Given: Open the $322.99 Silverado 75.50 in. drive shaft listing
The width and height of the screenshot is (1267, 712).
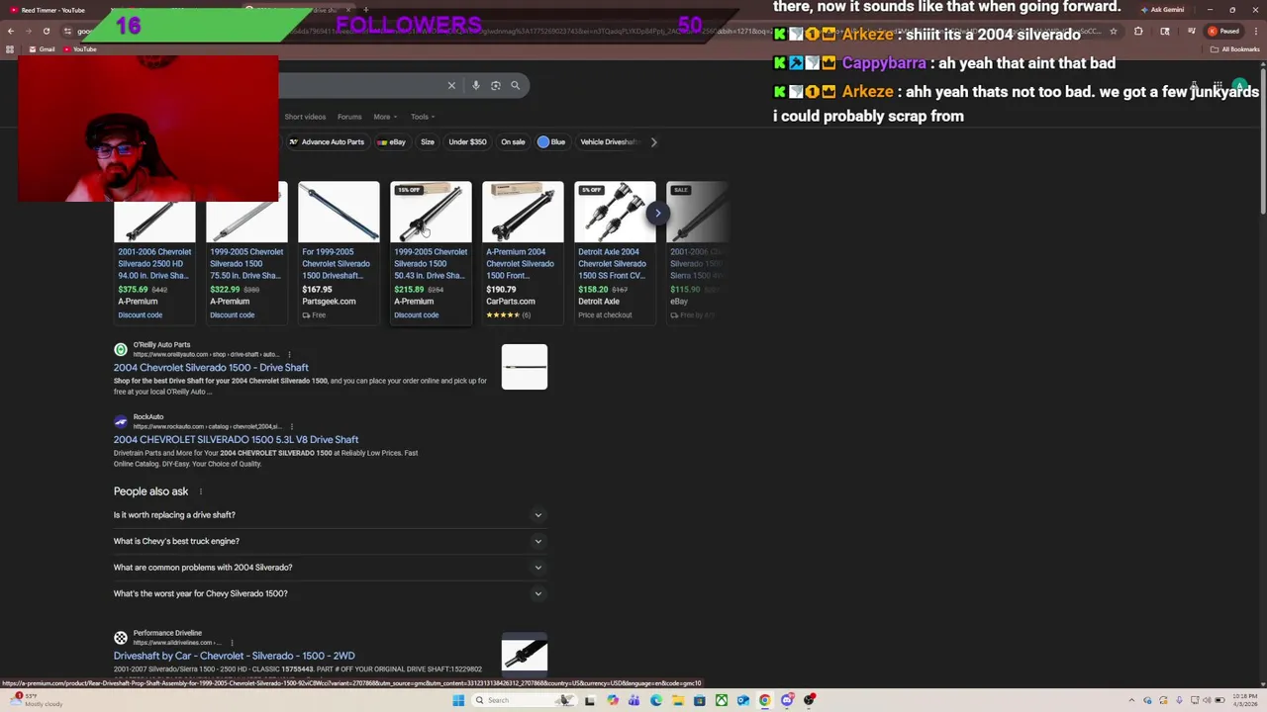Looking at the screenshot, I should [x=246, y=263].
